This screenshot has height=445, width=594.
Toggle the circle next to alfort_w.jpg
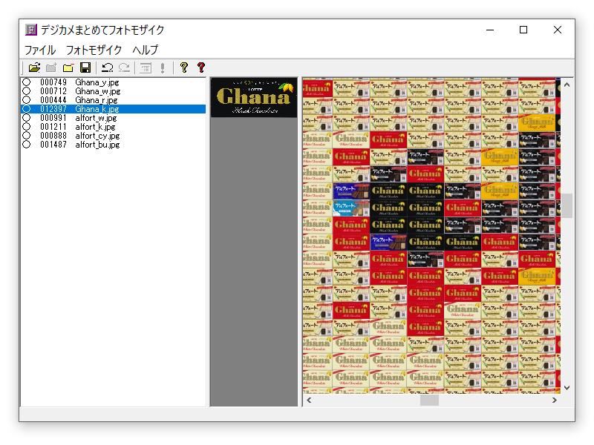coord(26,118)
